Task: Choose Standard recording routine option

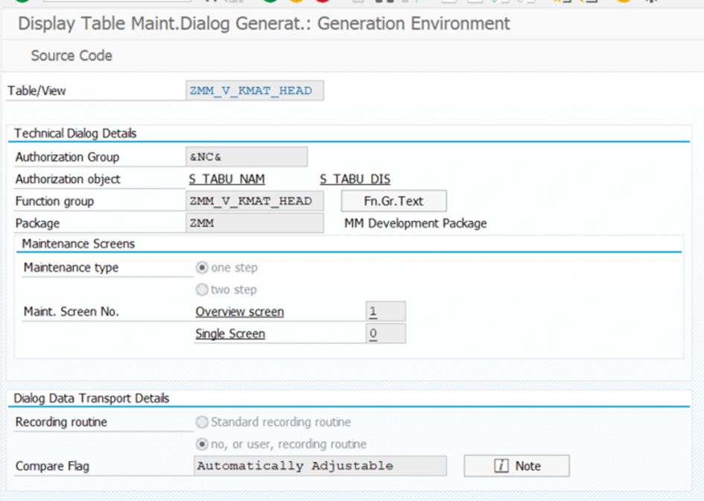Action: coord(202,422)
